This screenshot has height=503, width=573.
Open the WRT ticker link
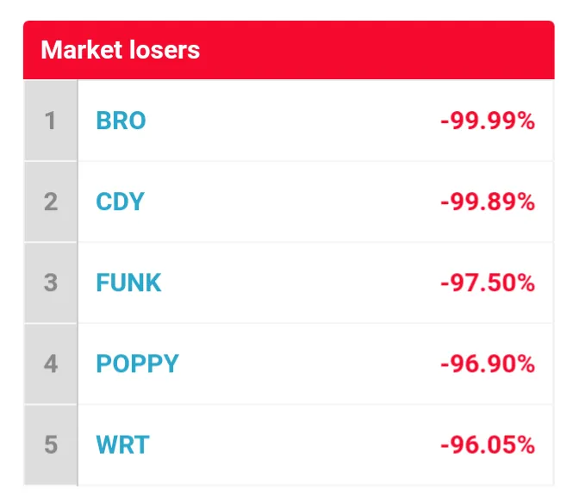coord(122,445)
